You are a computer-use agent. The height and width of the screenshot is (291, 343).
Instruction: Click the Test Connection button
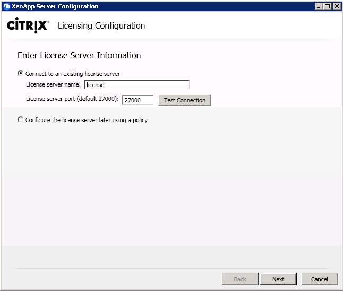[x=185, y=100]
